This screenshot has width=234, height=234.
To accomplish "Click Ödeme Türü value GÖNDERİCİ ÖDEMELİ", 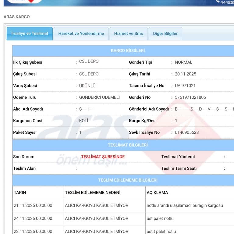I will tap(99, 97).
